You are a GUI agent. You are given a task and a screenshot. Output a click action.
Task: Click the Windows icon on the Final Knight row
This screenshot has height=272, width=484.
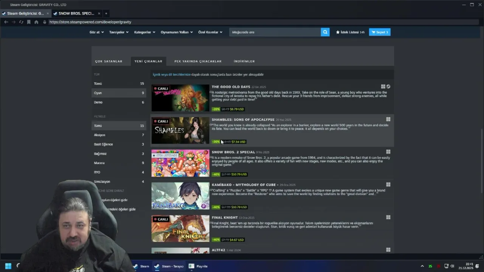[388, 217]
